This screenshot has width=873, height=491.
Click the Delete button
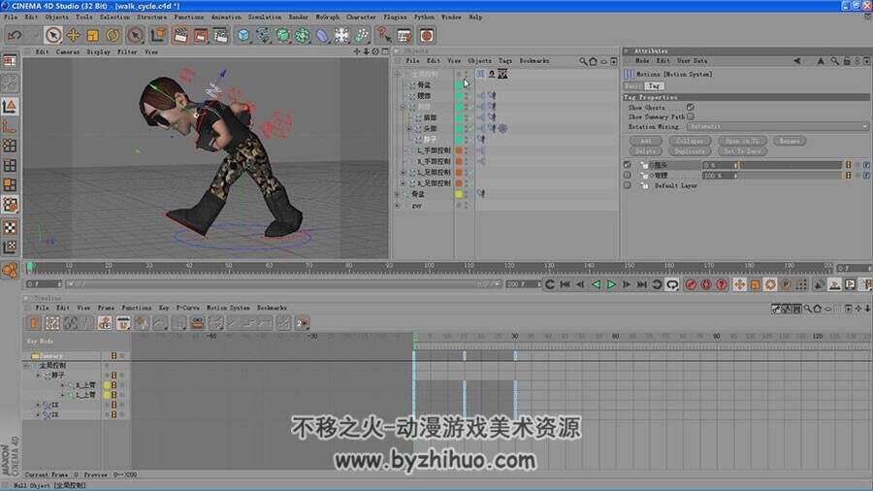(646, 150)
